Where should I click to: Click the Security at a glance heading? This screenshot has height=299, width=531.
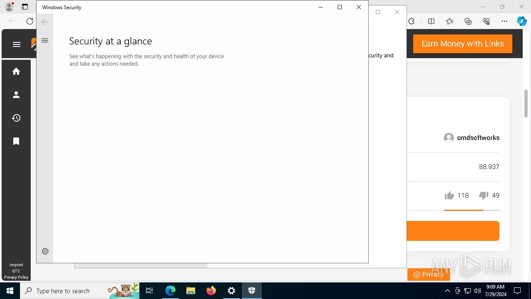click(110, 41)
